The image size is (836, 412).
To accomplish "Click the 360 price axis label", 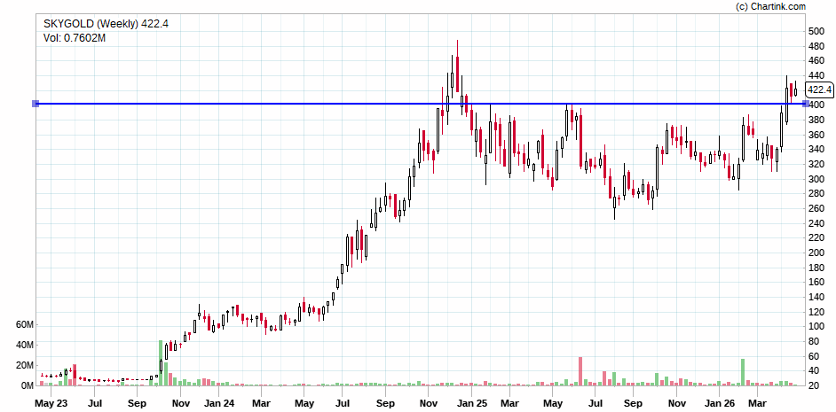I will 816,136.
